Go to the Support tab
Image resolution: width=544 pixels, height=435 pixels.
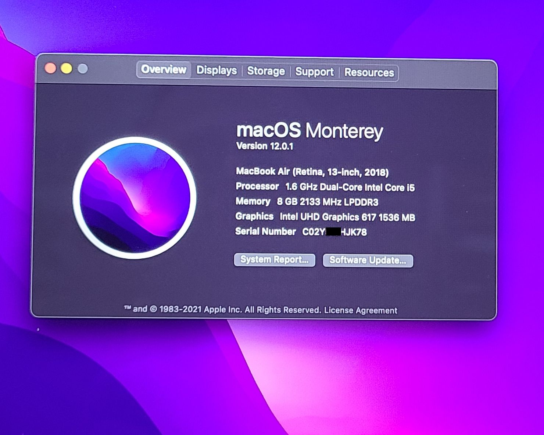tap(314, 72)
